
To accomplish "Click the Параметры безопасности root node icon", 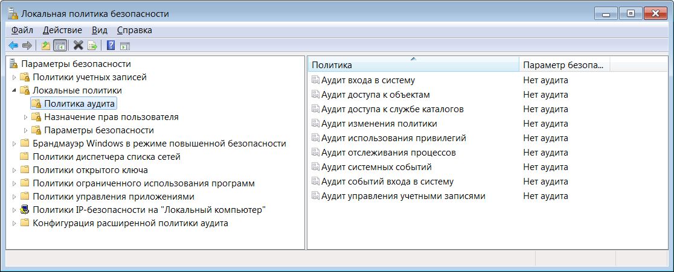I will [x=14, y=64].
